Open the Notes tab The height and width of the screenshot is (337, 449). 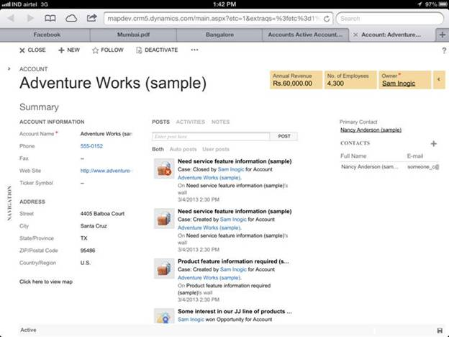pyautogui.click(x=220, y=122)
